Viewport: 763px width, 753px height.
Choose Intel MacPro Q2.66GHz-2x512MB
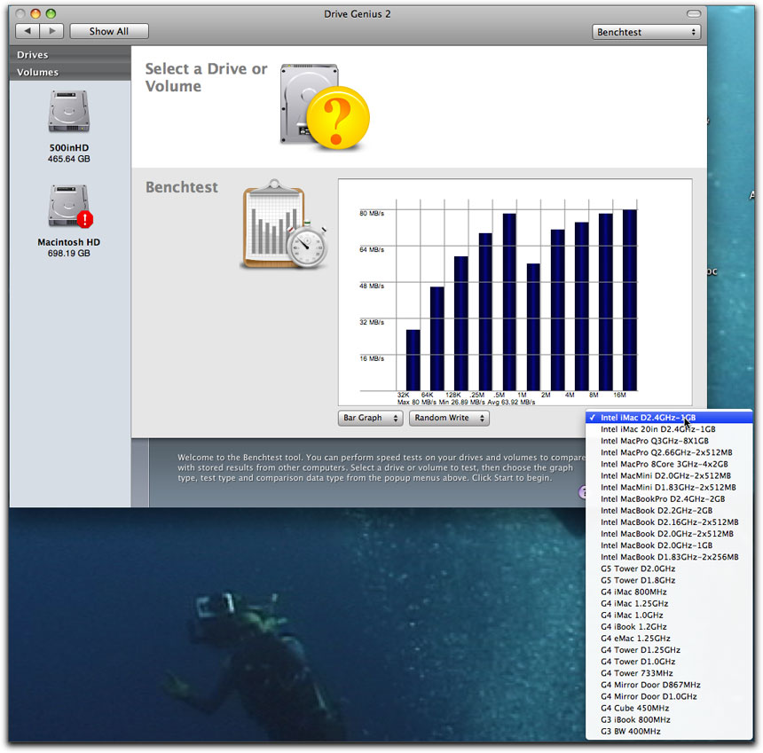tap(669, 452)
